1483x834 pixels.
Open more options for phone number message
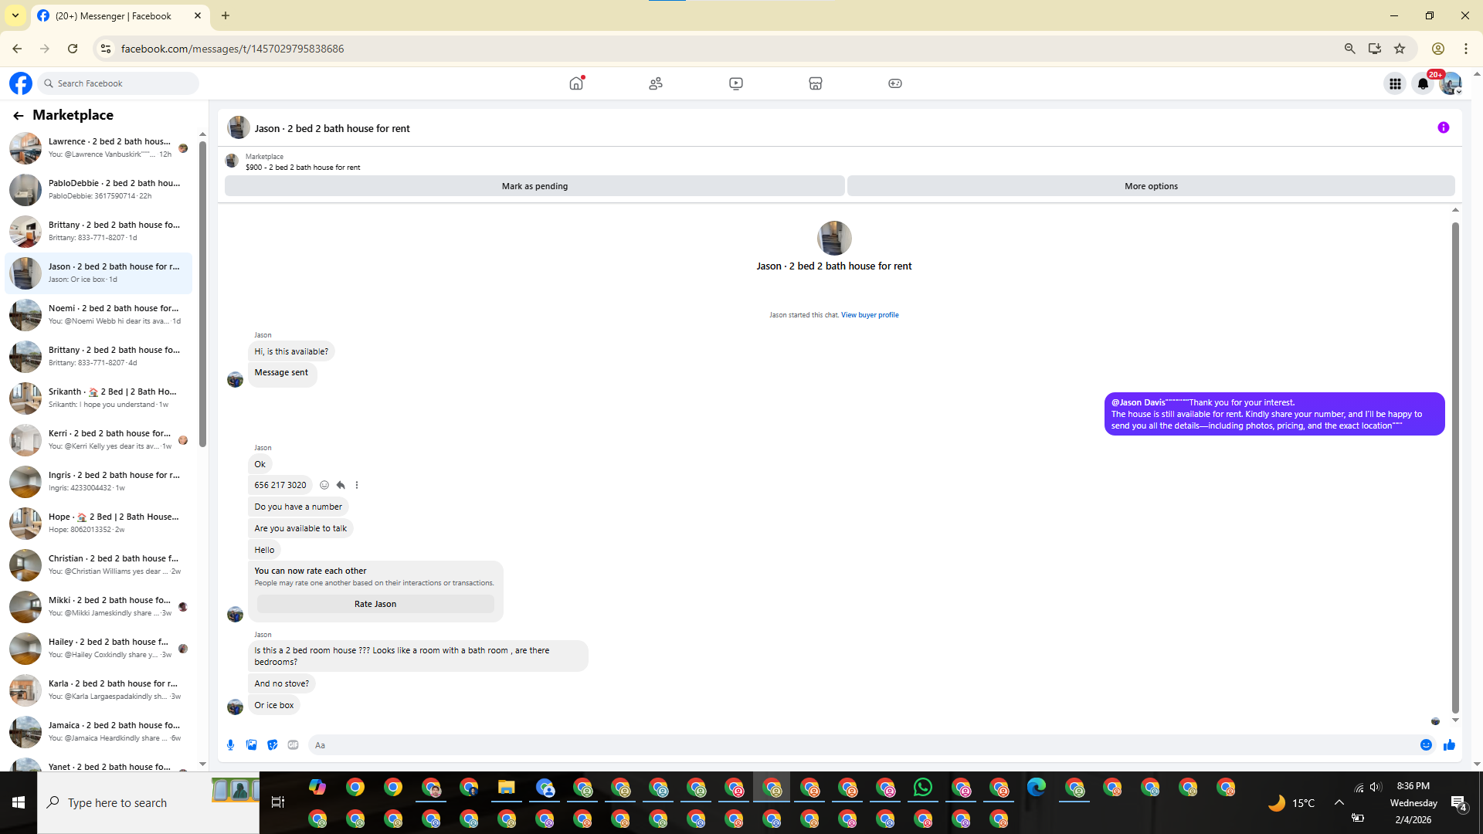click(357, 485)
